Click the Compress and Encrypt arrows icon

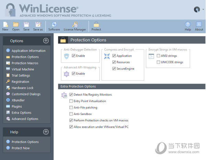point(107,56)
